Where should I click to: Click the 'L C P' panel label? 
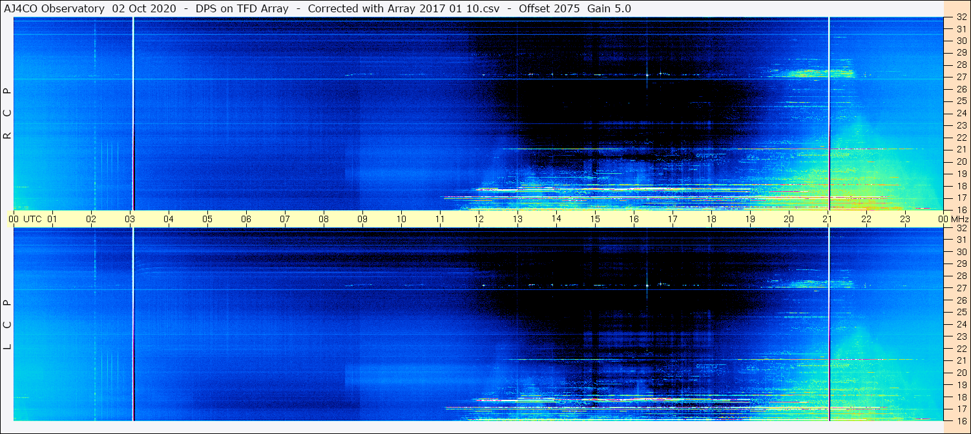pyautogui.click(x=8, y=325)
